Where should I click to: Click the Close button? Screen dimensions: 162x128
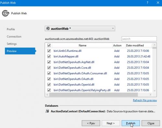(151, 123)
